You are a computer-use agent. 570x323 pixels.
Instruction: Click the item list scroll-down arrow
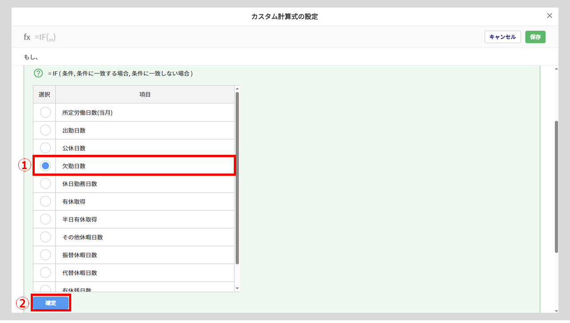pos(237,288)
